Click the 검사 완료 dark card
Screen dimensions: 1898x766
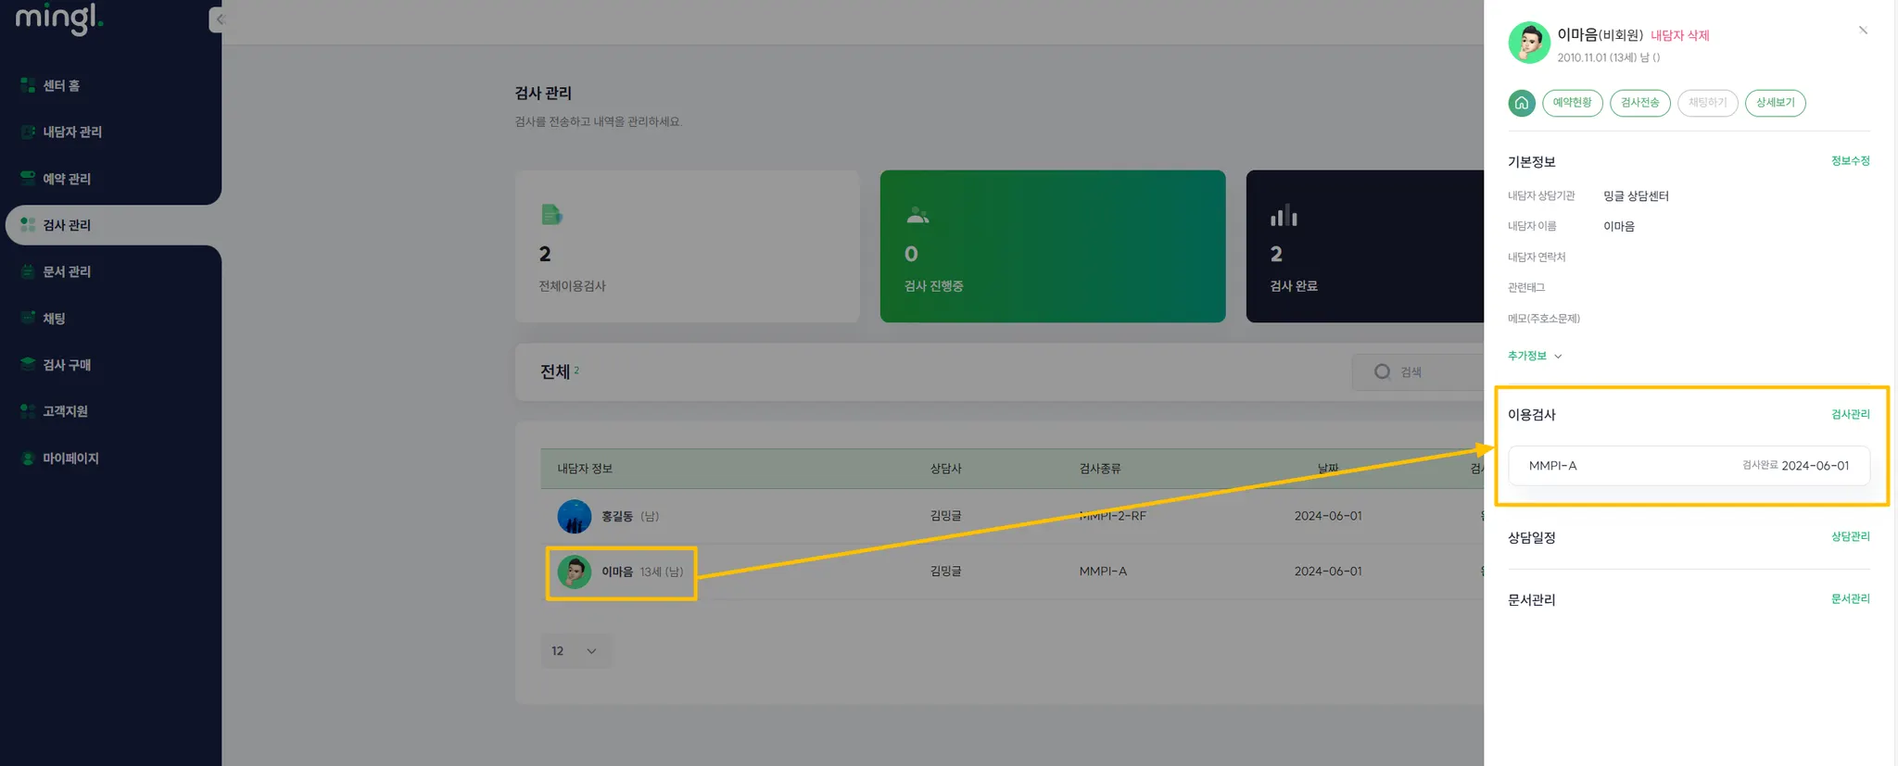[x=1364, y=245]
